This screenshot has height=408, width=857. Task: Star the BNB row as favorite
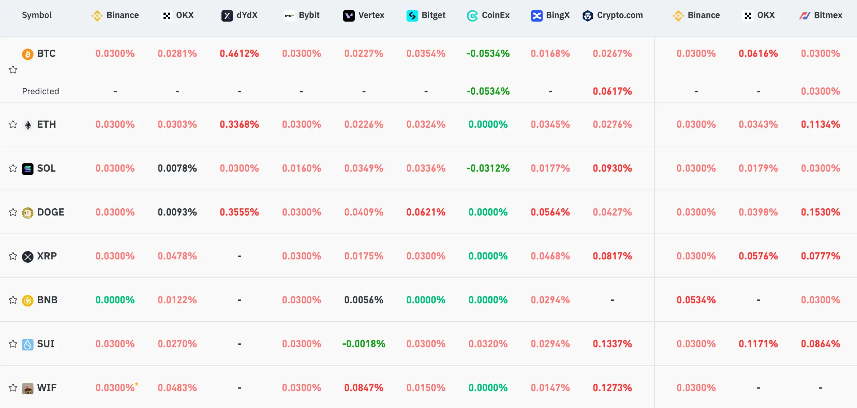point(13,300)
